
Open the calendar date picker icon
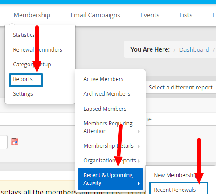point(15,142)
